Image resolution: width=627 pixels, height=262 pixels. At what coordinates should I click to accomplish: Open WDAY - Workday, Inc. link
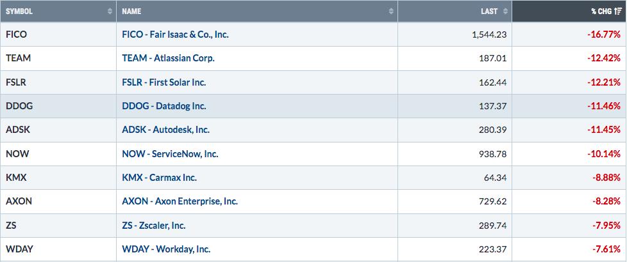tap(166, 249)
